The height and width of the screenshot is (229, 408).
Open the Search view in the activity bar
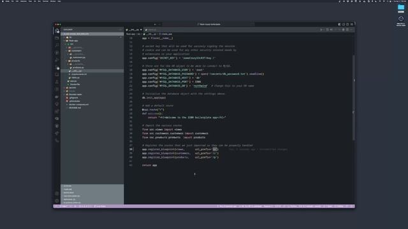pos(57,45)
